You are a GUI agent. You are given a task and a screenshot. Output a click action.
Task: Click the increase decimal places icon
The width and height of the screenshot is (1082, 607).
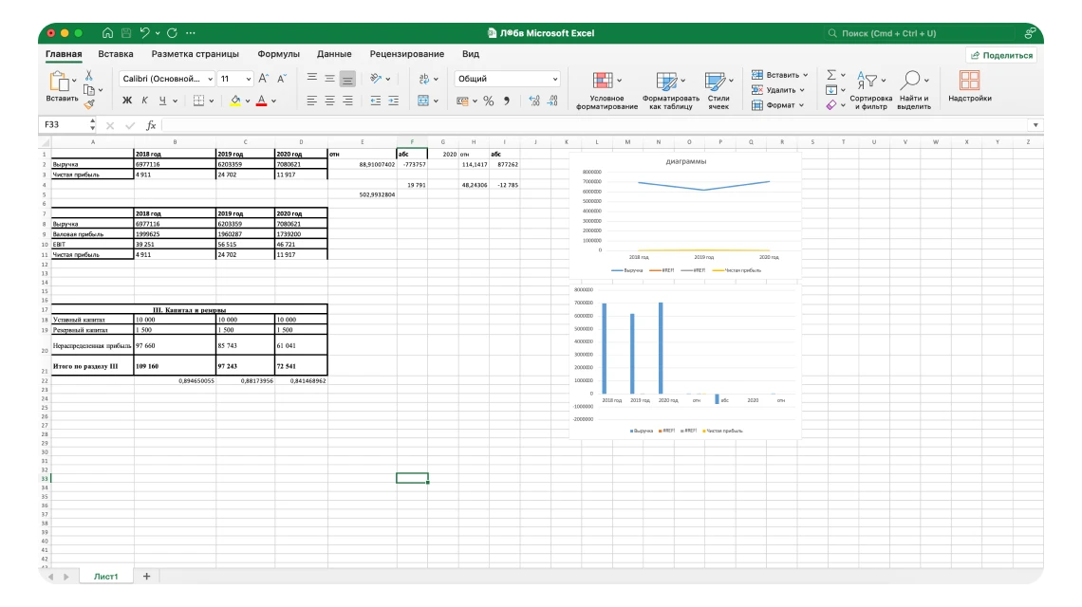pyautogui.click(x=534, y=101)
